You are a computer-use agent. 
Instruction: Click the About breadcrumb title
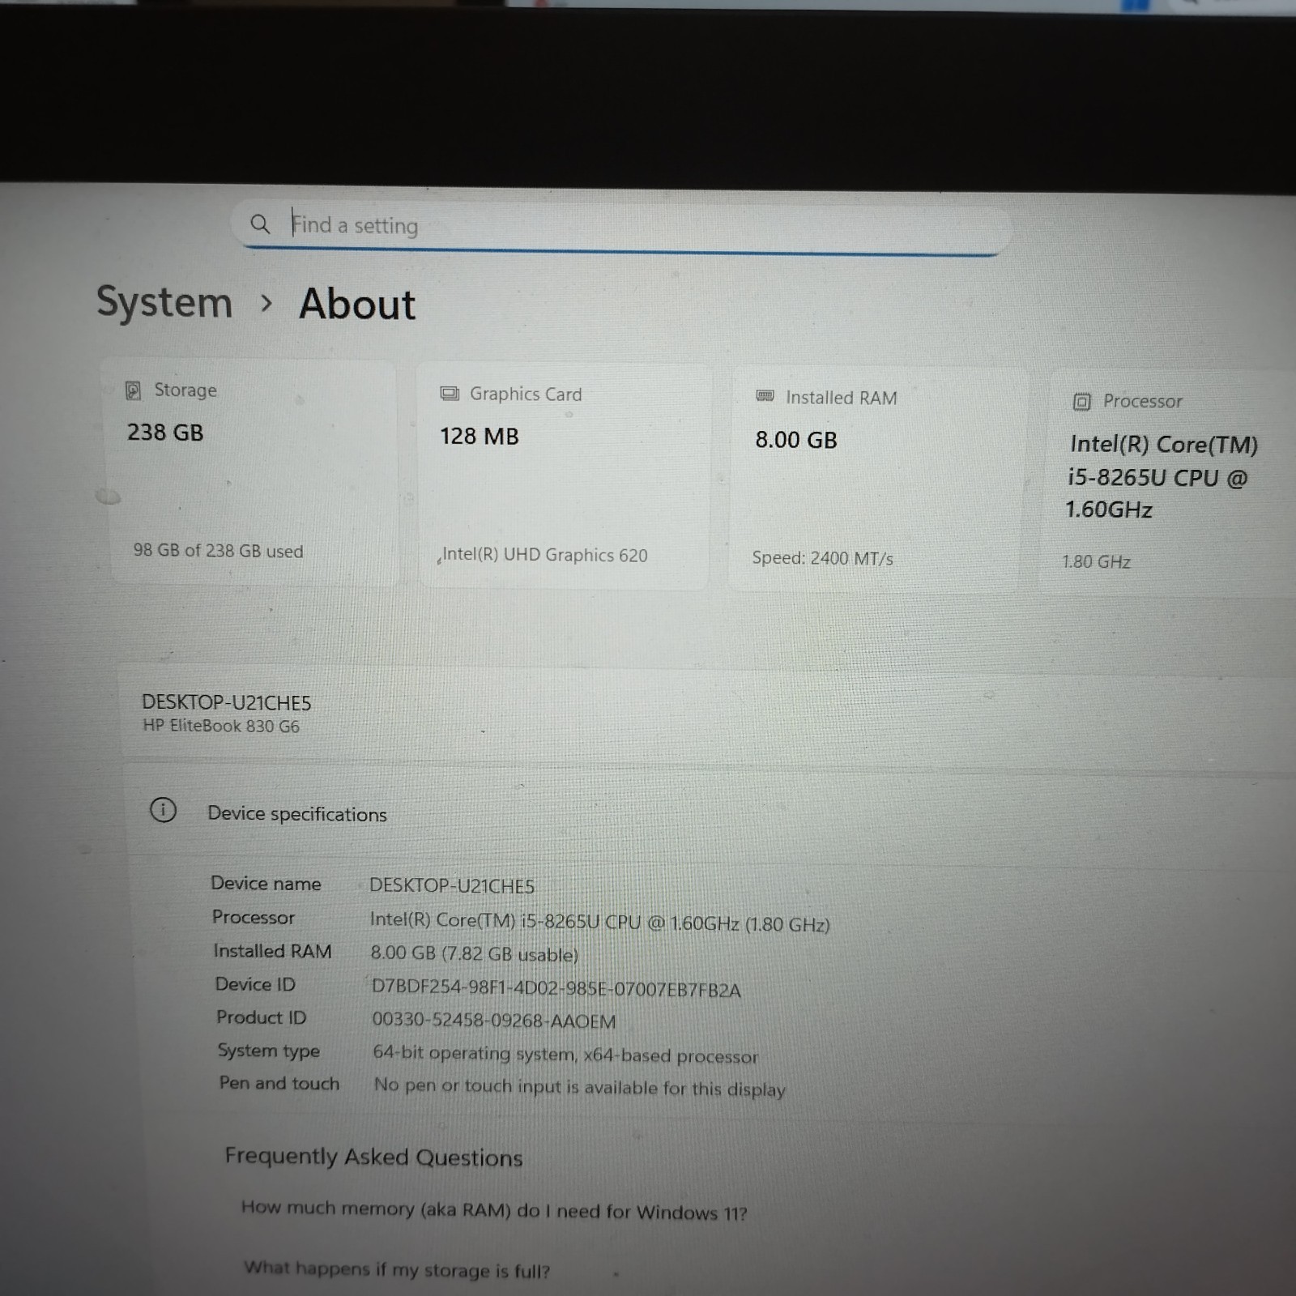[357, 305]
